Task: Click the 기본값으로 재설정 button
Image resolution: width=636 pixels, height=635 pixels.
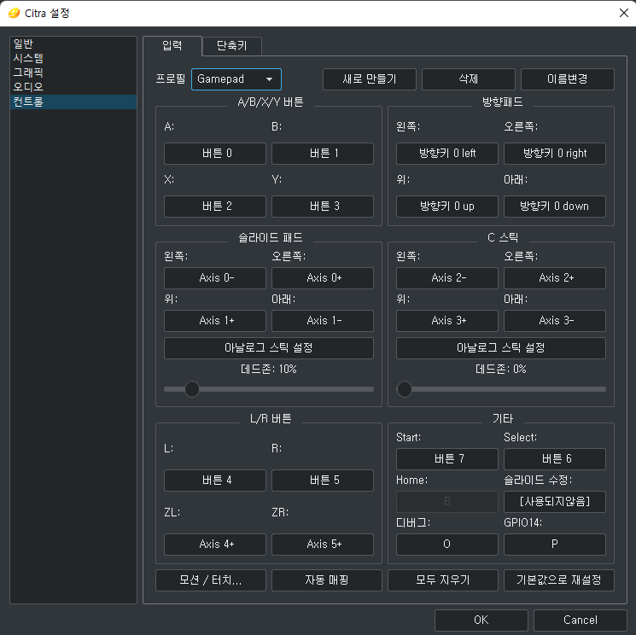Action: tap(559, 580)
